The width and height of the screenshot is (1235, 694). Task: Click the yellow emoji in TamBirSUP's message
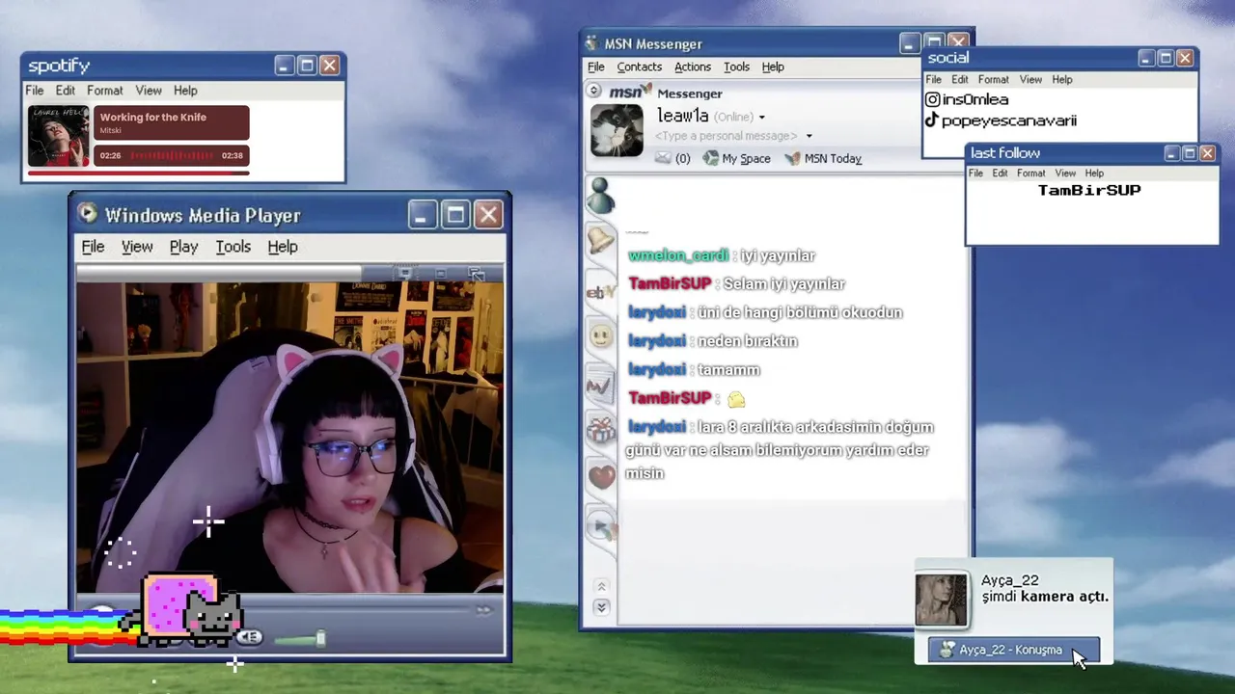point(736,399)
